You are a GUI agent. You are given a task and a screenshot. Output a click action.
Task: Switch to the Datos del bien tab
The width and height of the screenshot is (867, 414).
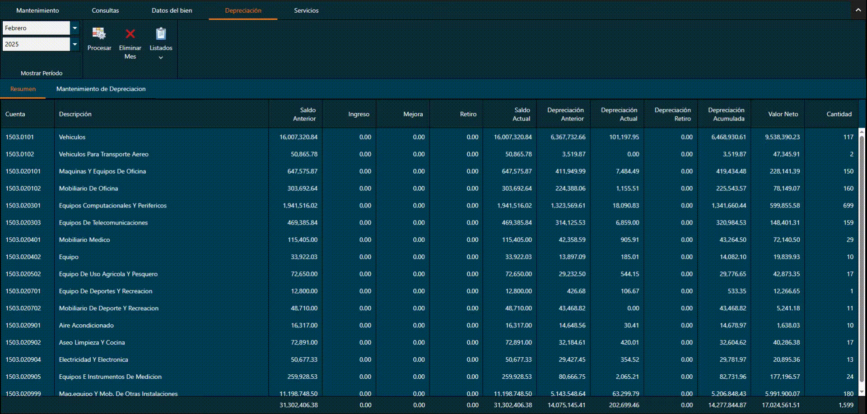click(x=172, y=10)
